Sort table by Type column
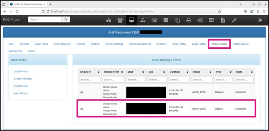Image resolution: width=269 pixels, height=131 pixels. tap(224, 72)
